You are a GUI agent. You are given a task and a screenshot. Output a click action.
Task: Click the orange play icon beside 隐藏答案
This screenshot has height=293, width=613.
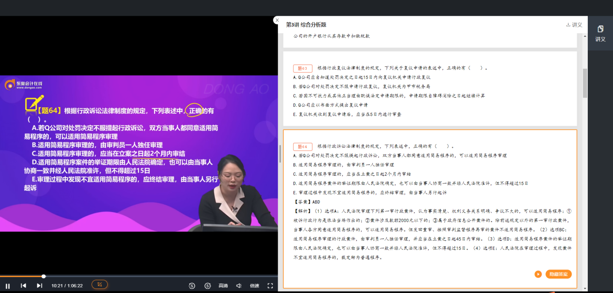click(x=538, y=274)
